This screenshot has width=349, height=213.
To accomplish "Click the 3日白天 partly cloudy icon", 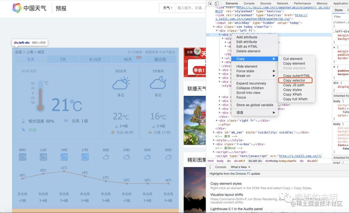I will click(x=121, y=83).
